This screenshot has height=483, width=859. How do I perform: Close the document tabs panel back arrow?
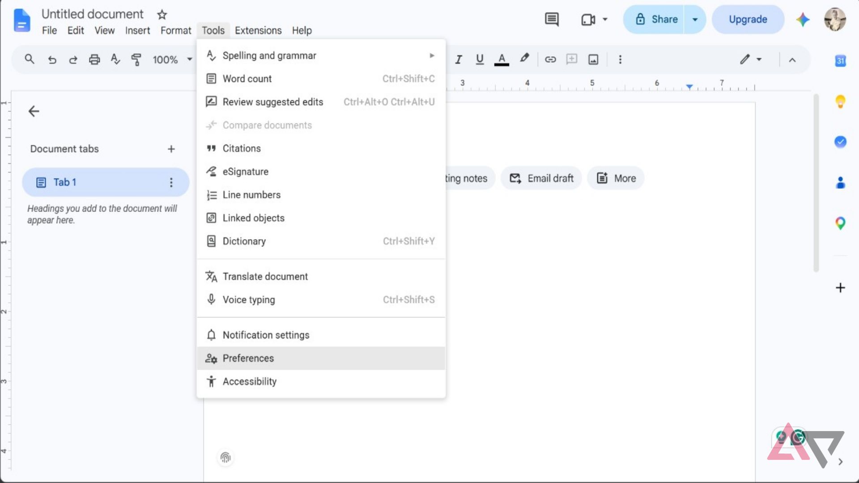coord(34,111)
